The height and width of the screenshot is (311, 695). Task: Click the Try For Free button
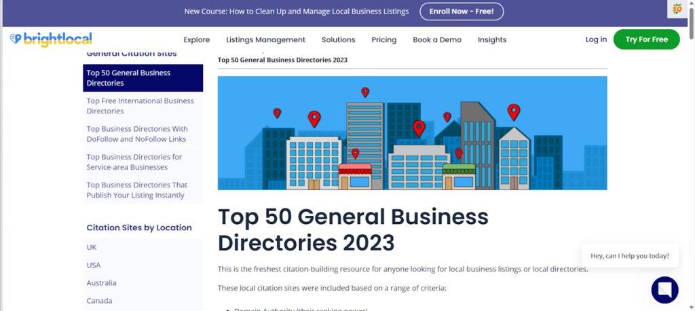646,39
